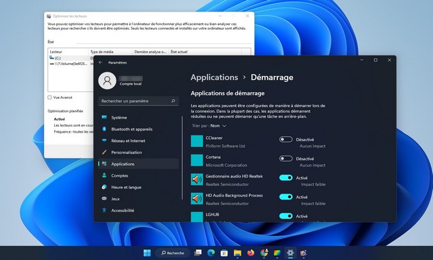Enable Cortana at startup
This screenshot has width=433, height=260.
point(286,158)
